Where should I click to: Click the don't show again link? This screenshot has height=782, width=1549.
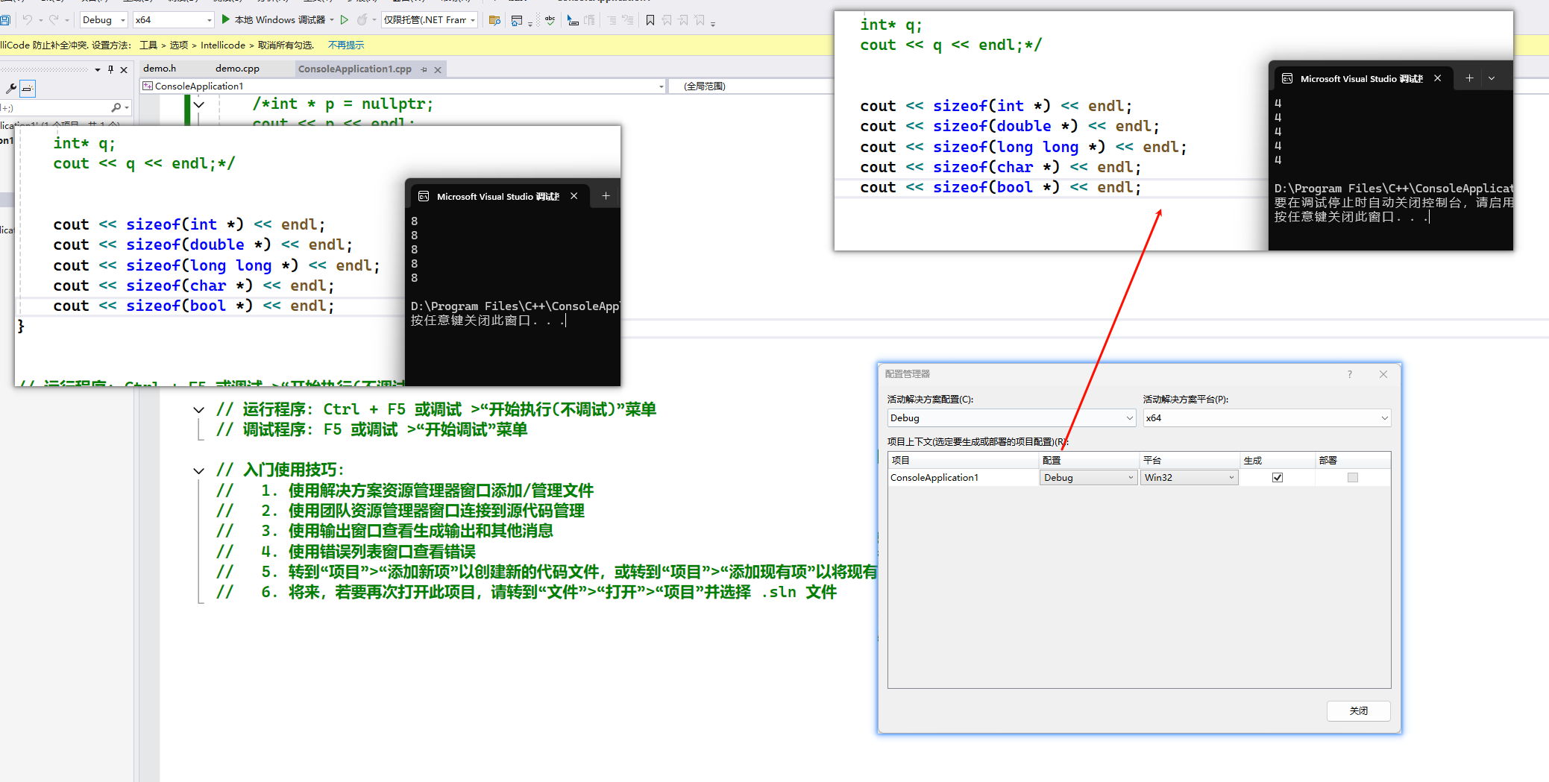click(346, 45)
